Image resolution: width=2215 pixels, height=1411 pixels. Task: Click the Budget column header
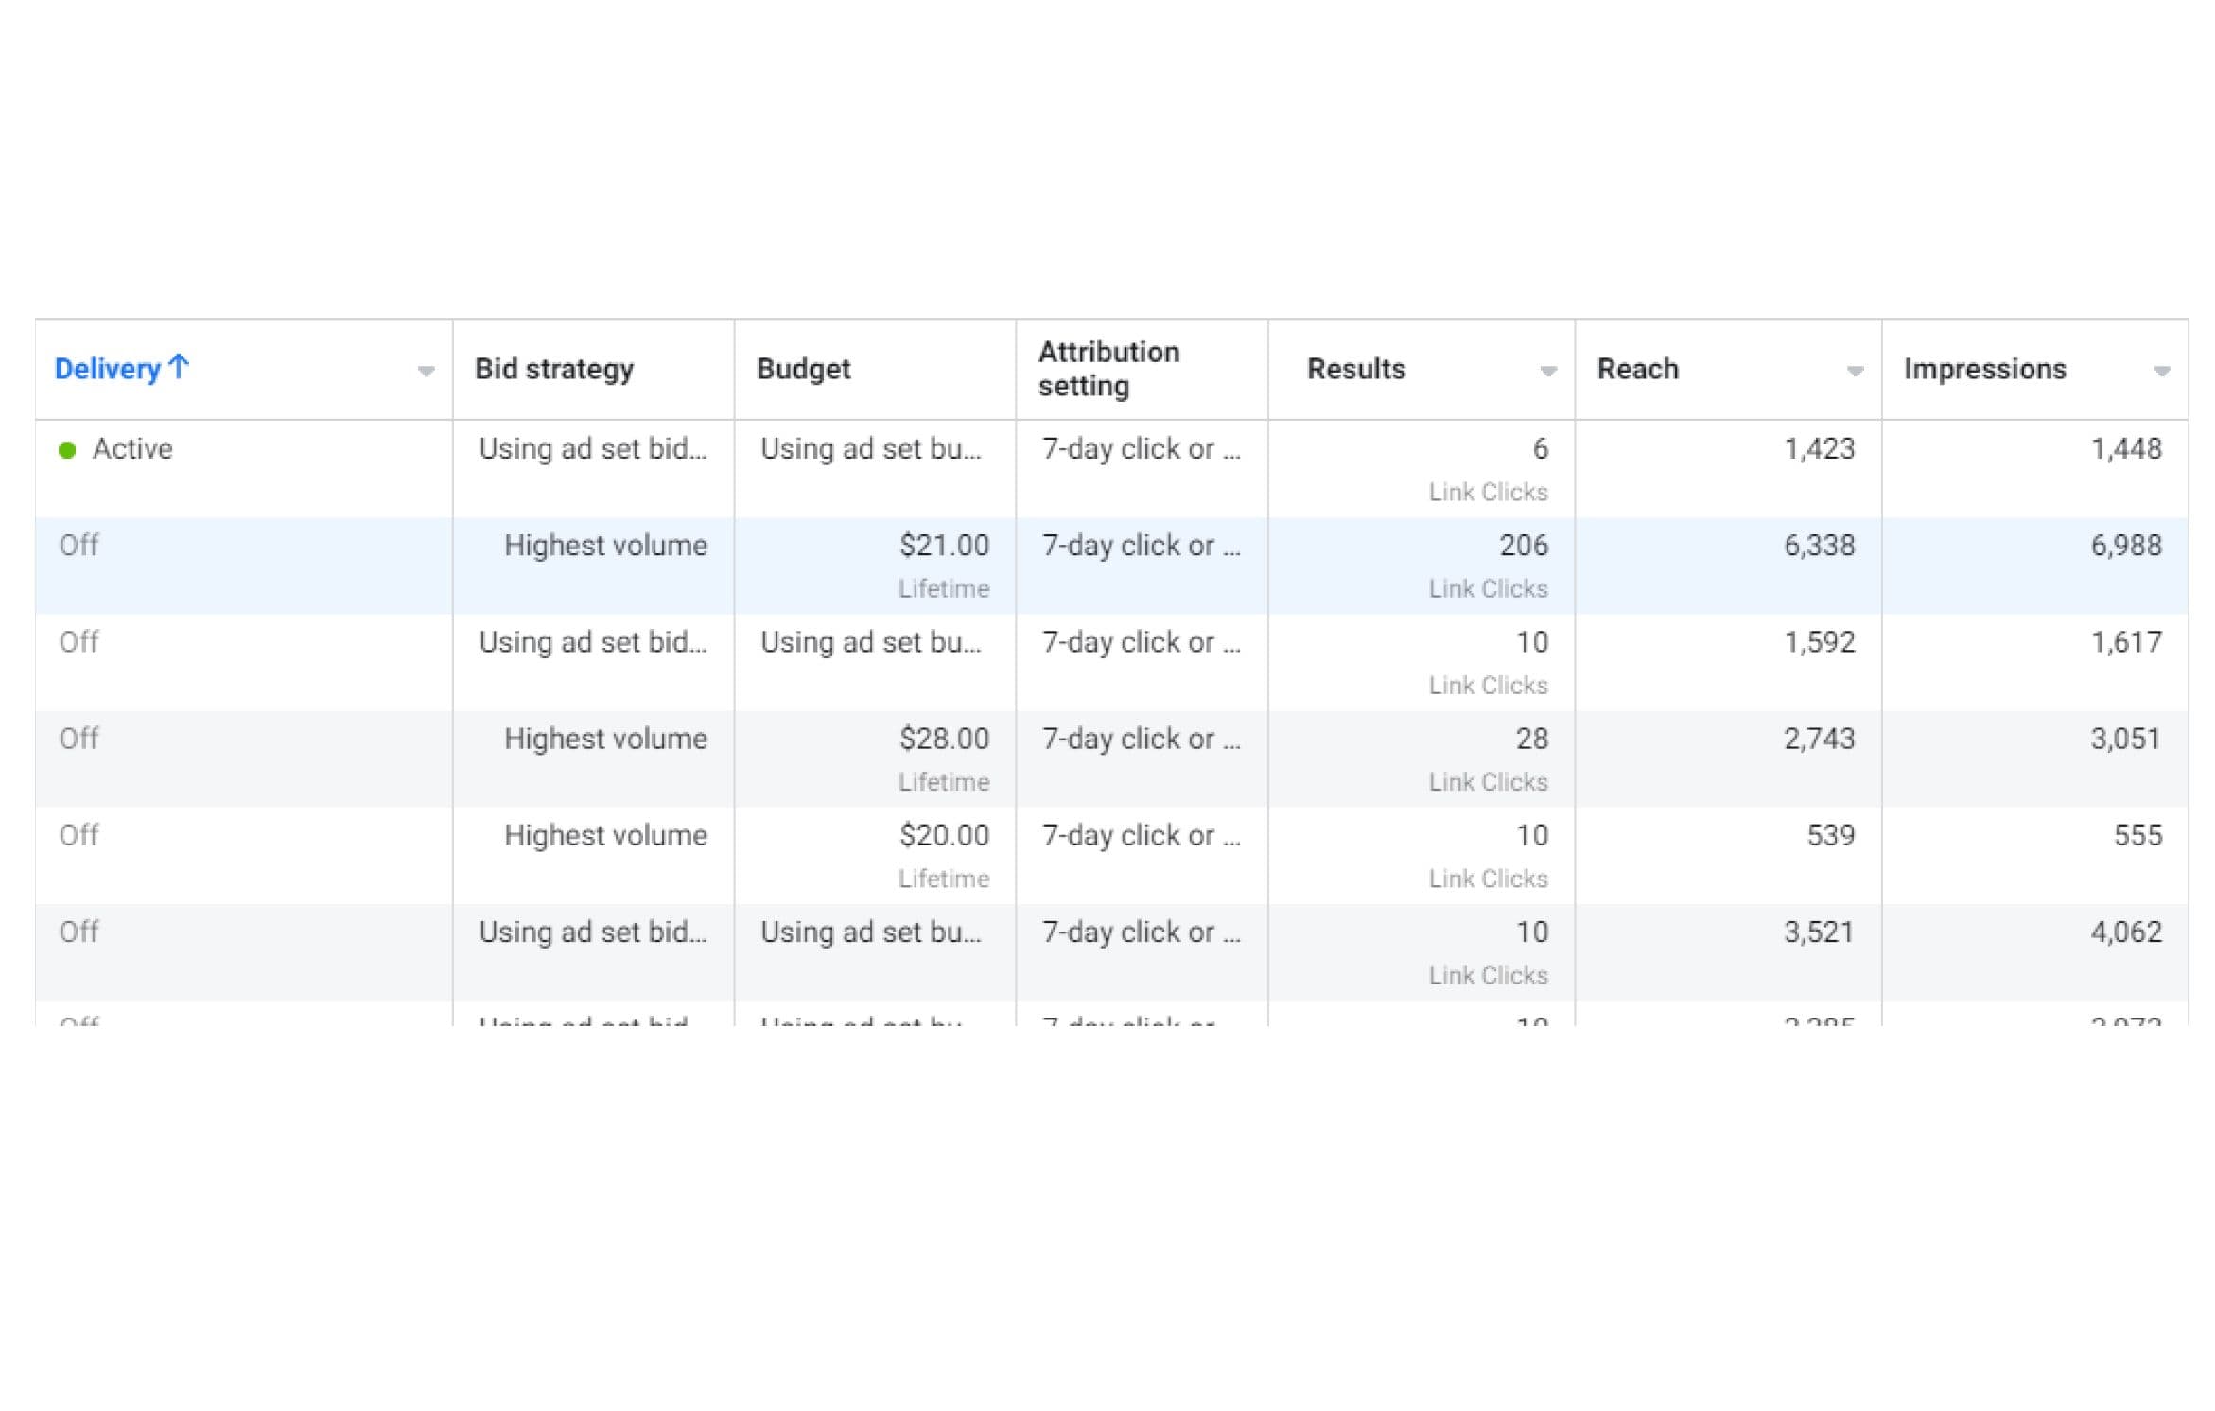coord(803,369)
